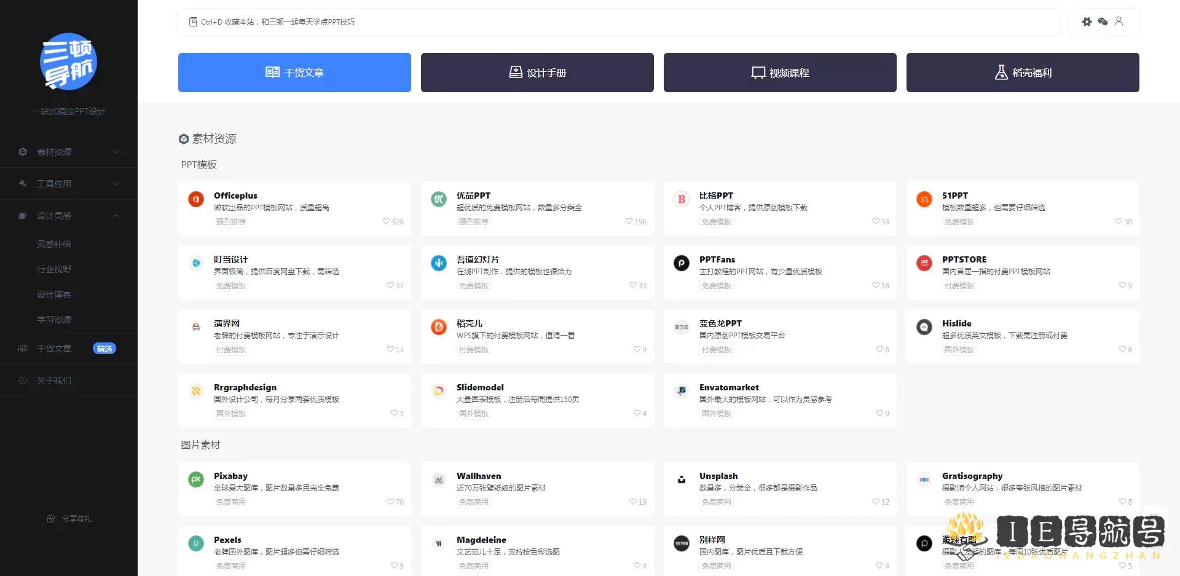Click the user account icon
The image size is (1180, 576).
[1119, 22]
